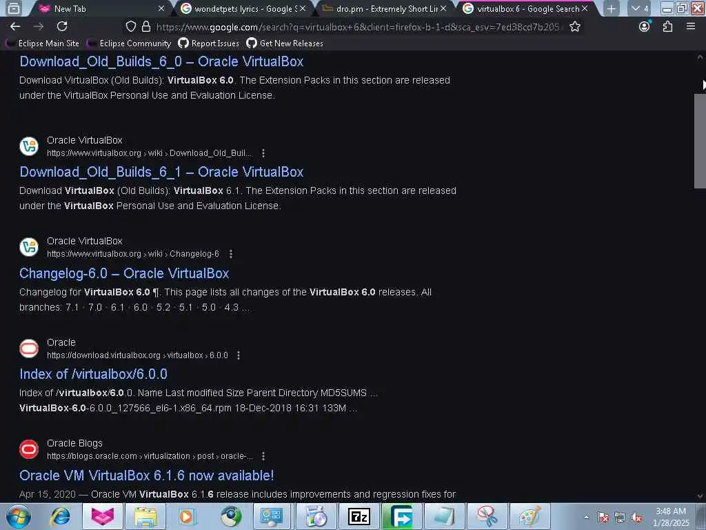Click the page scrollbar thumb
The height and width of the screenshot is (530, 706).
(700, 141)
